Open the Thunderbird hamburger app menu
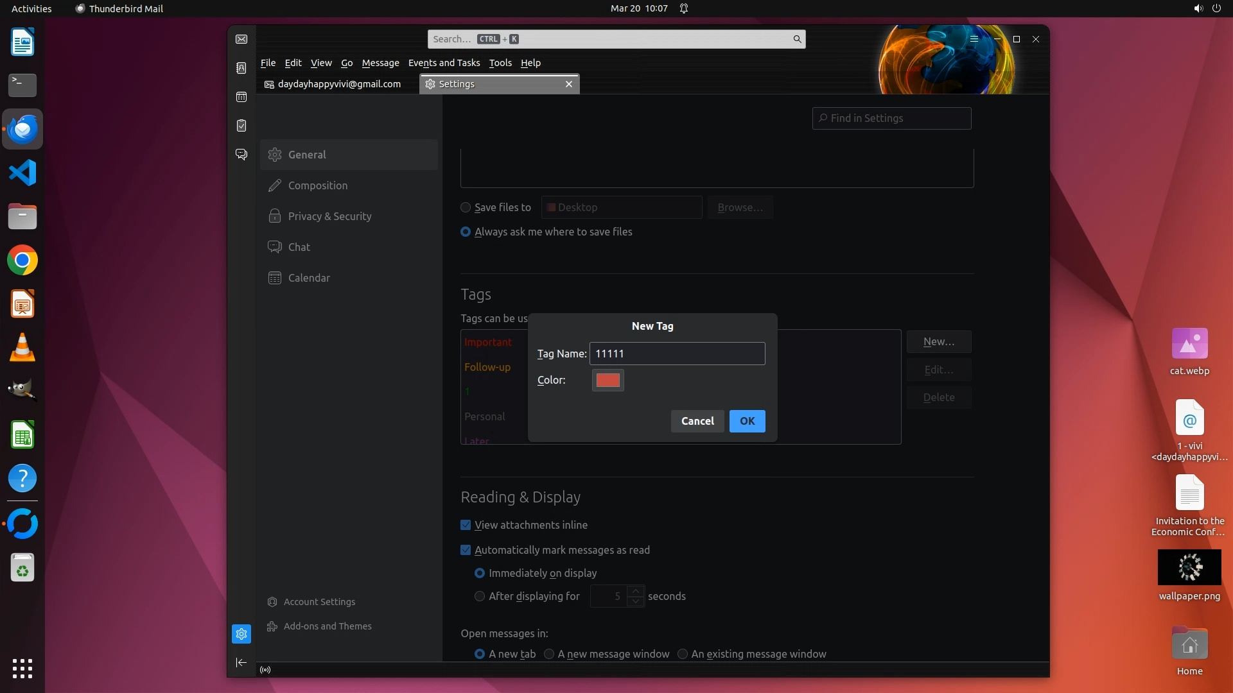Image resolution: width=1233 pixels, height=693 pixels. (974, 39)
